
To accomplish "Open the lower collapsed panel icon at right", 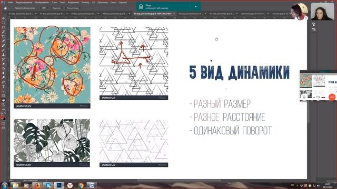I will (x=314, y=29).
